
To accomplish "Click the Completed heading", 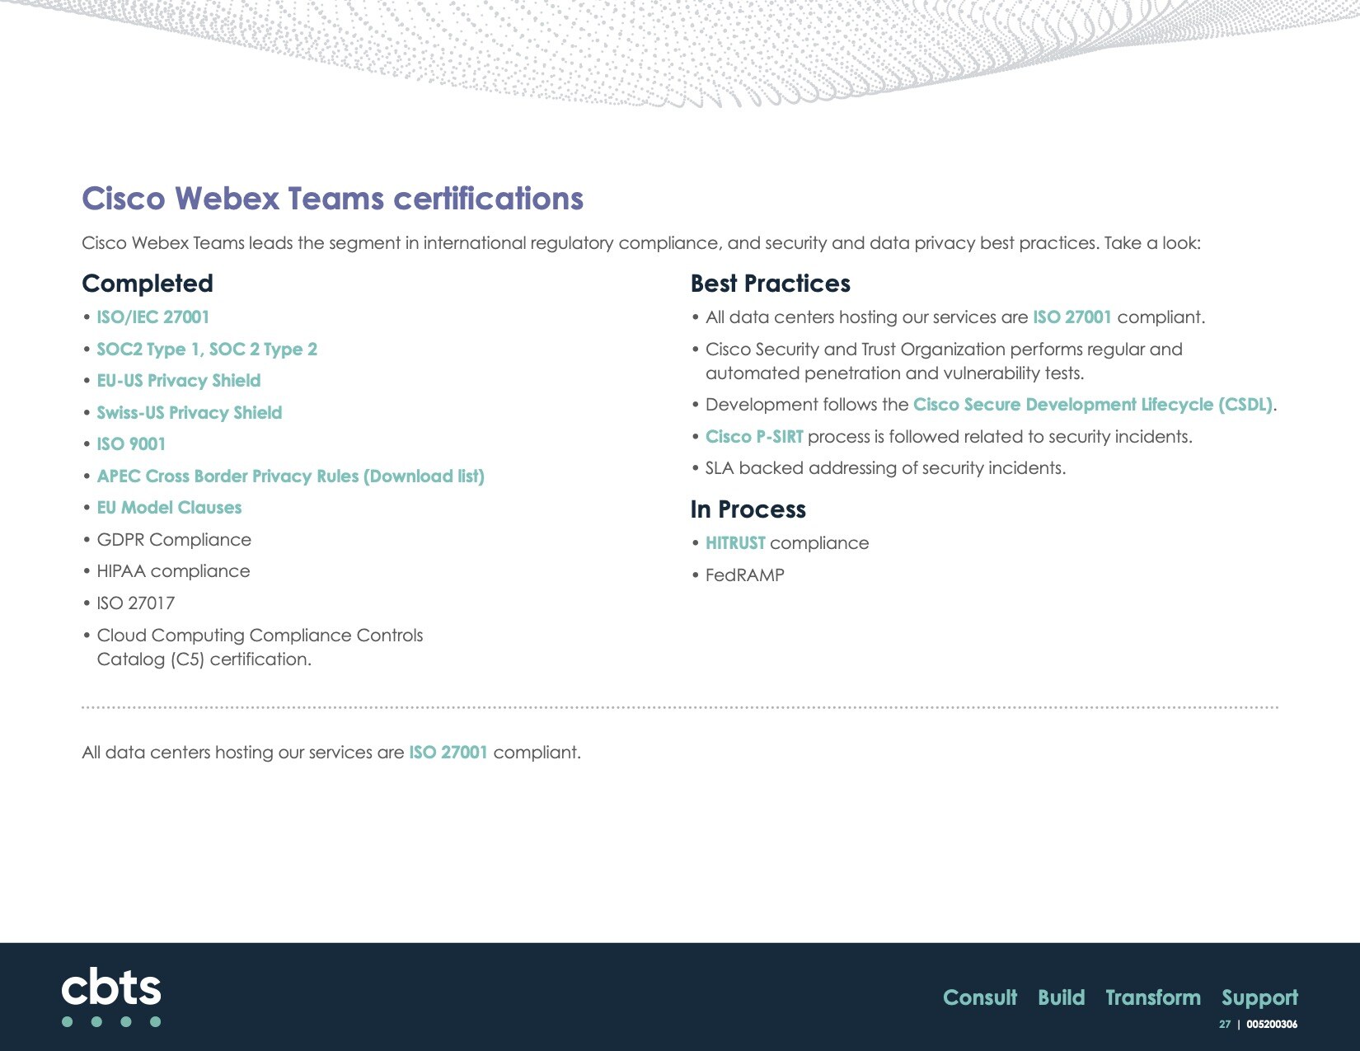I will point(148,284).
